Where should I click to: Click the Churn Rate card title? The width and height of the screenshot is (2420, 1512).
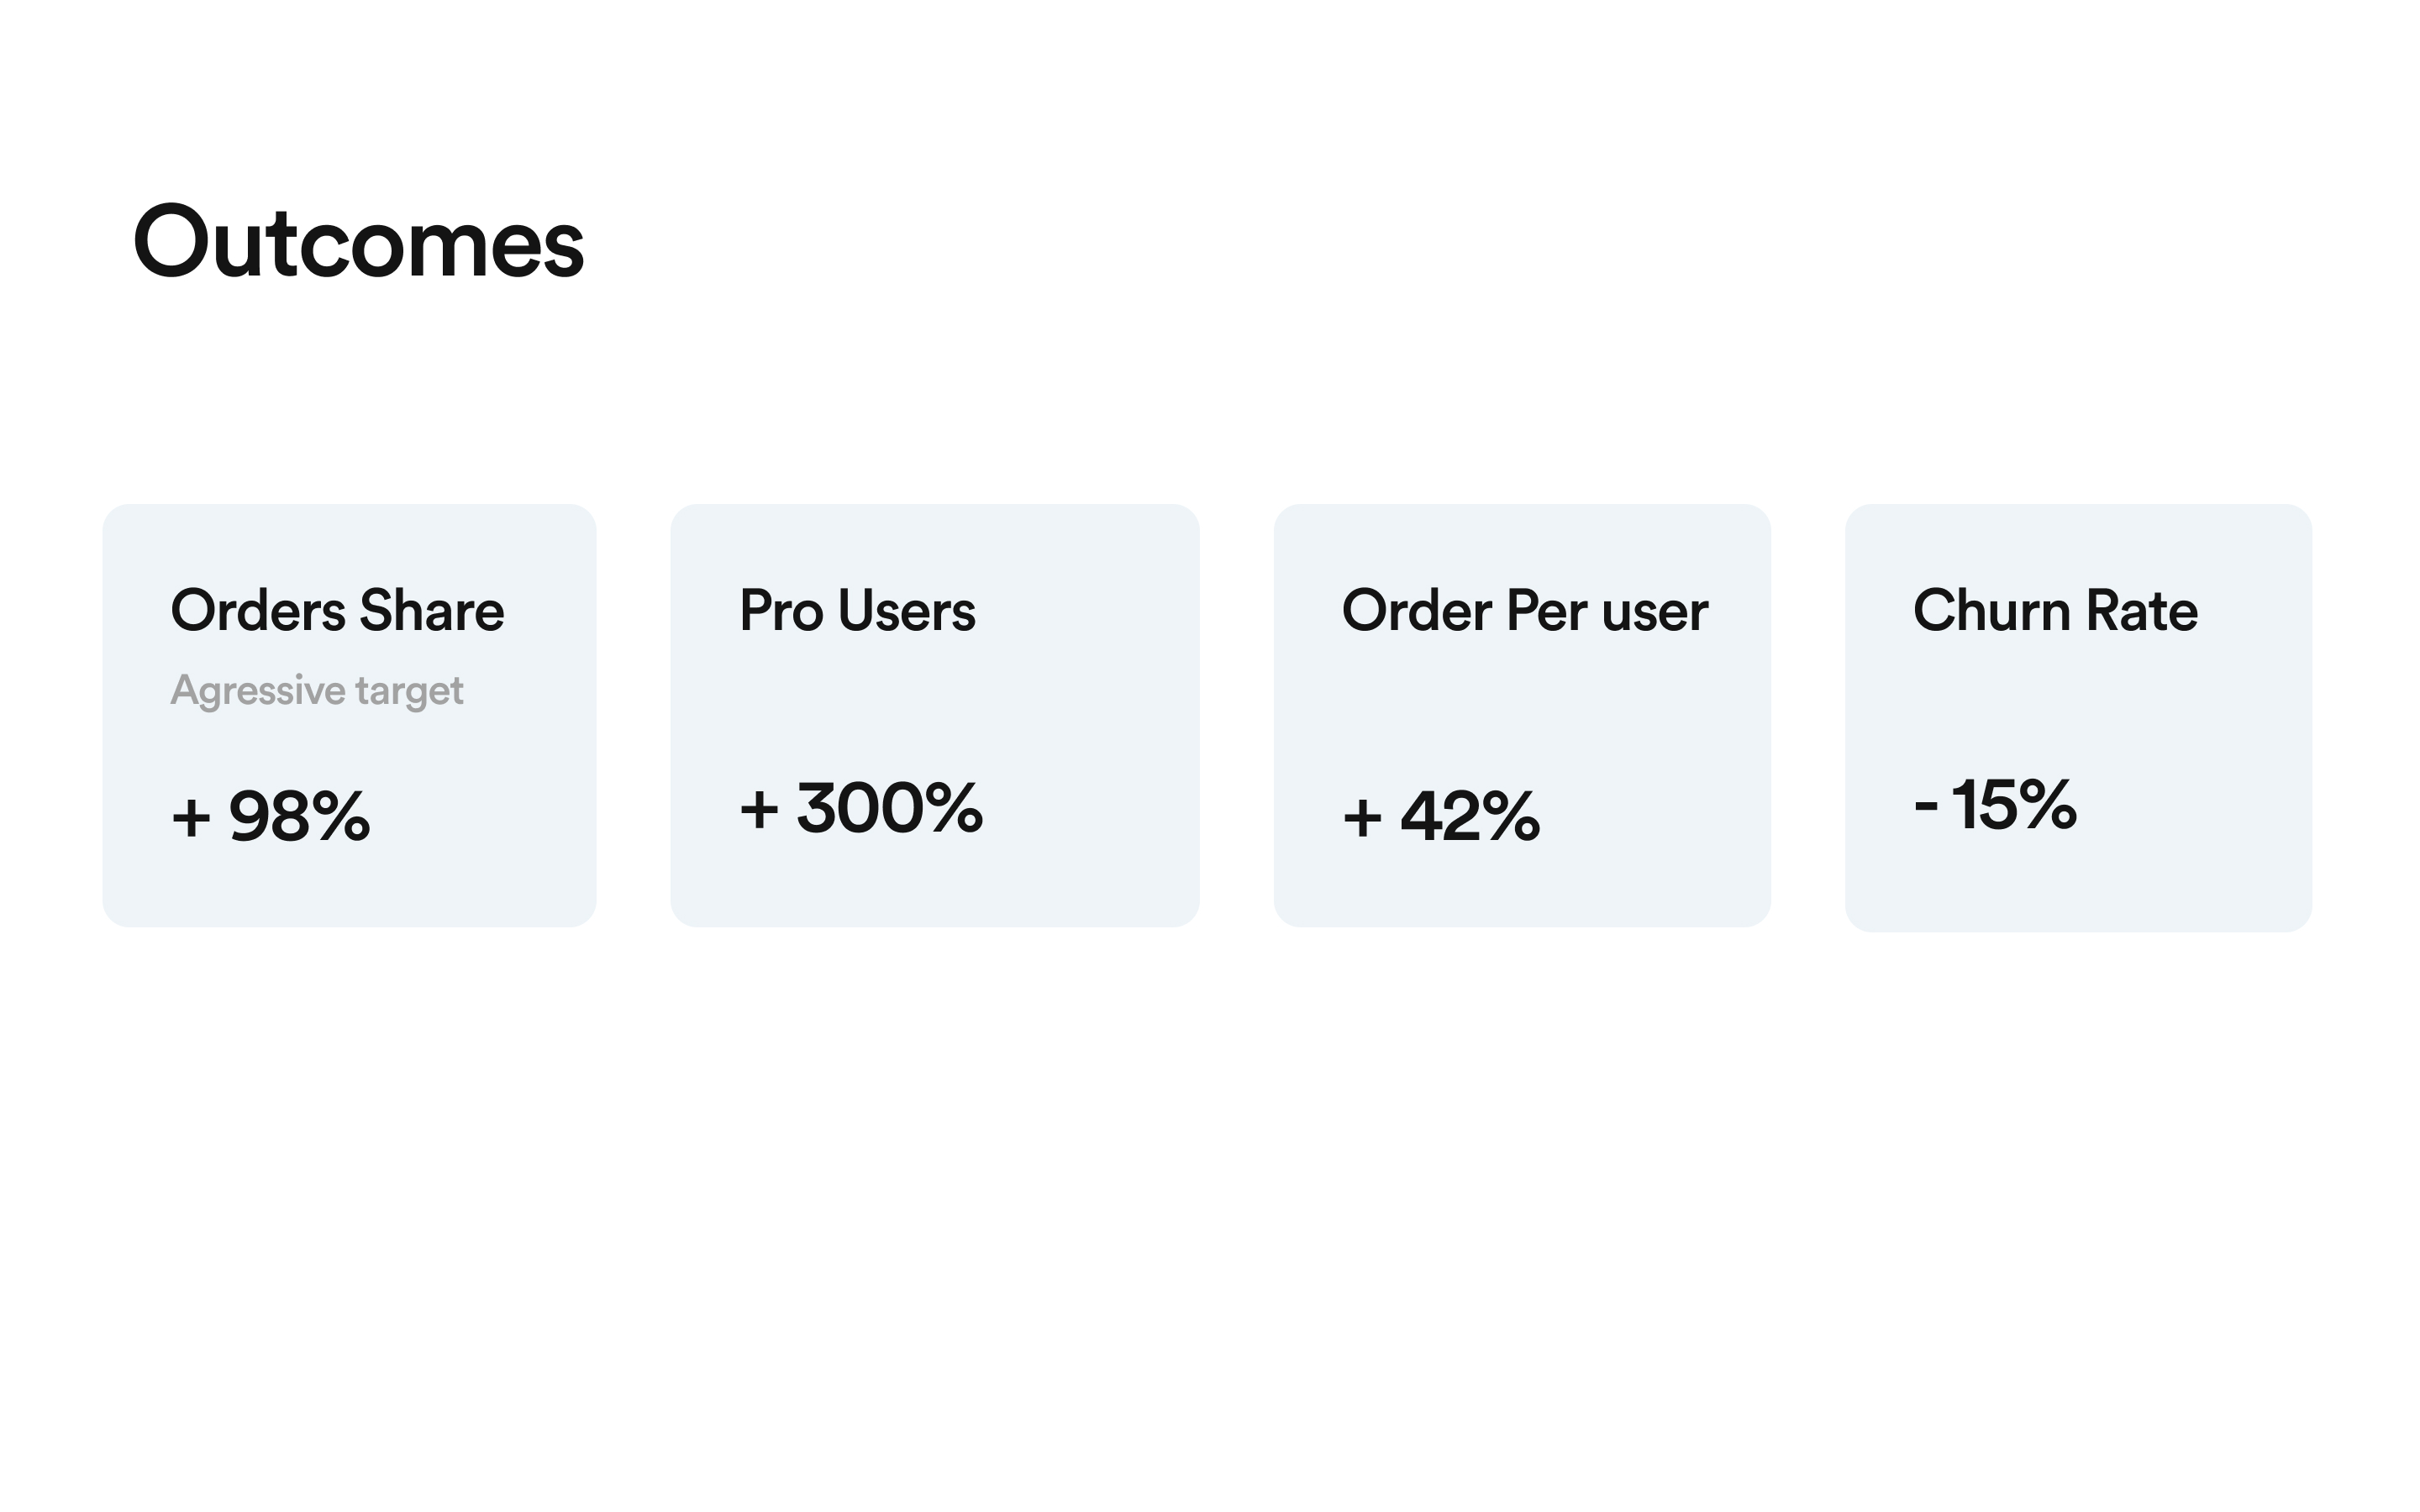pyautogui.click(x=2055, y=610)
